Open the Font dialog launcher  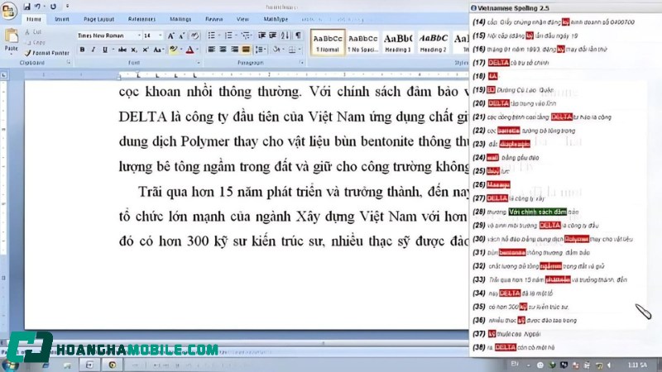click(x=199, y=63)
